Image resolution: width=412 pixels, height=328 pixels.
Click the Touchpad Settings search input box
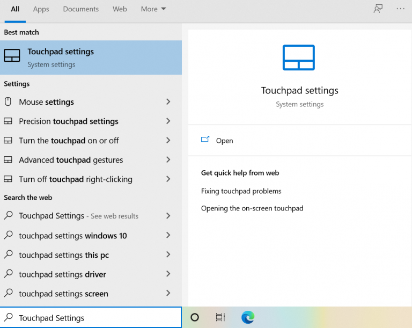click(x=91, y=317)
